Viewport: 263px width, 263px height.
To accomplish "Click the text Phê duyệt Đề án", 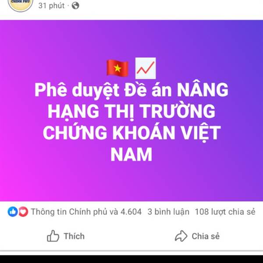I will [103, 90].
